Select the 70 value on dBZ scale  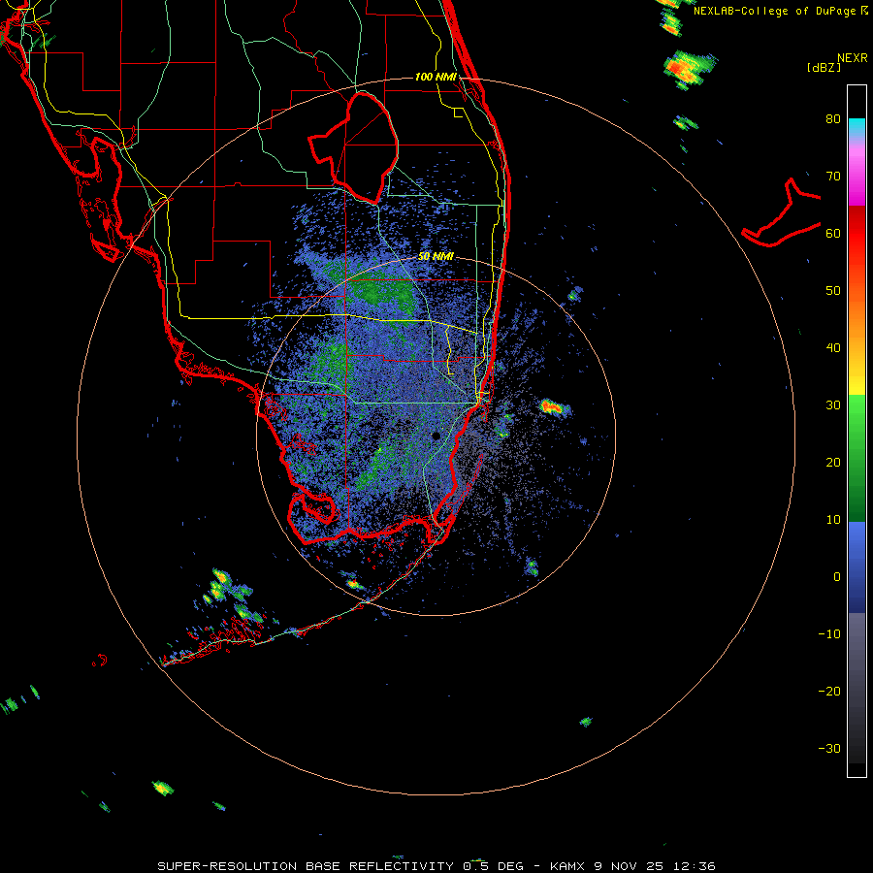pyautogui.click(x=833, y=176)
